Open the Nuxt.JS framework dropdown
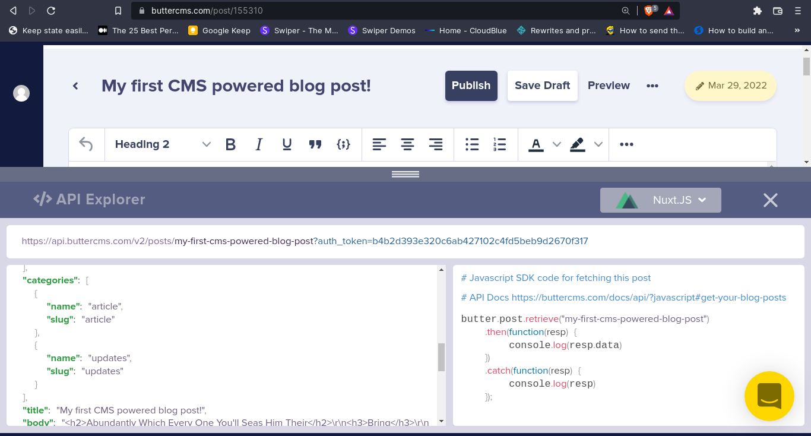811x436 pixels. click(661, 200)
